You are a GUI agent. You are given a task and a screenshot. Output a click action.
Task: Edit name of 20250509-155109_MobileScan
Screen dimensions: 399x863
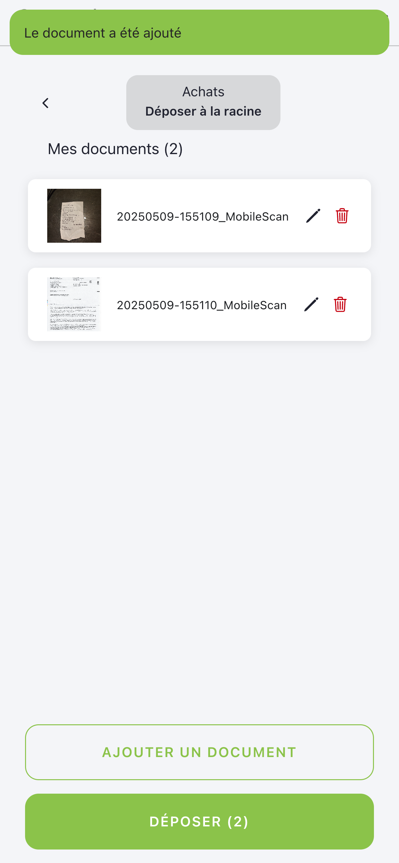pyautogui.click(x=313, y=216)
